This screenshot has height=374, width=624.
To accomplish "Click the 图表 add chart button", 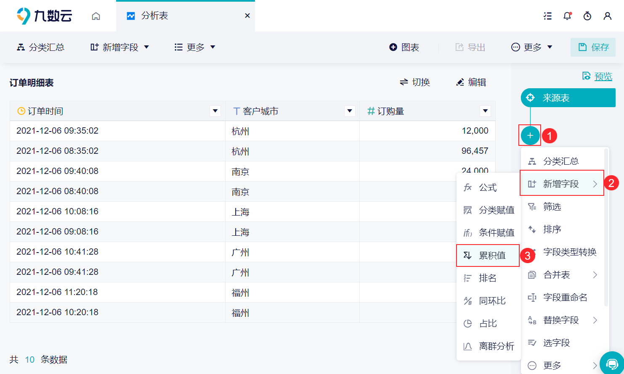I will click(x=404, y=47).
